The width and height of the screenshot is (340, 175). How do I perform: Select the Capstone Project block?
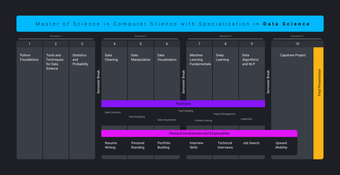[x=292, y=88]
